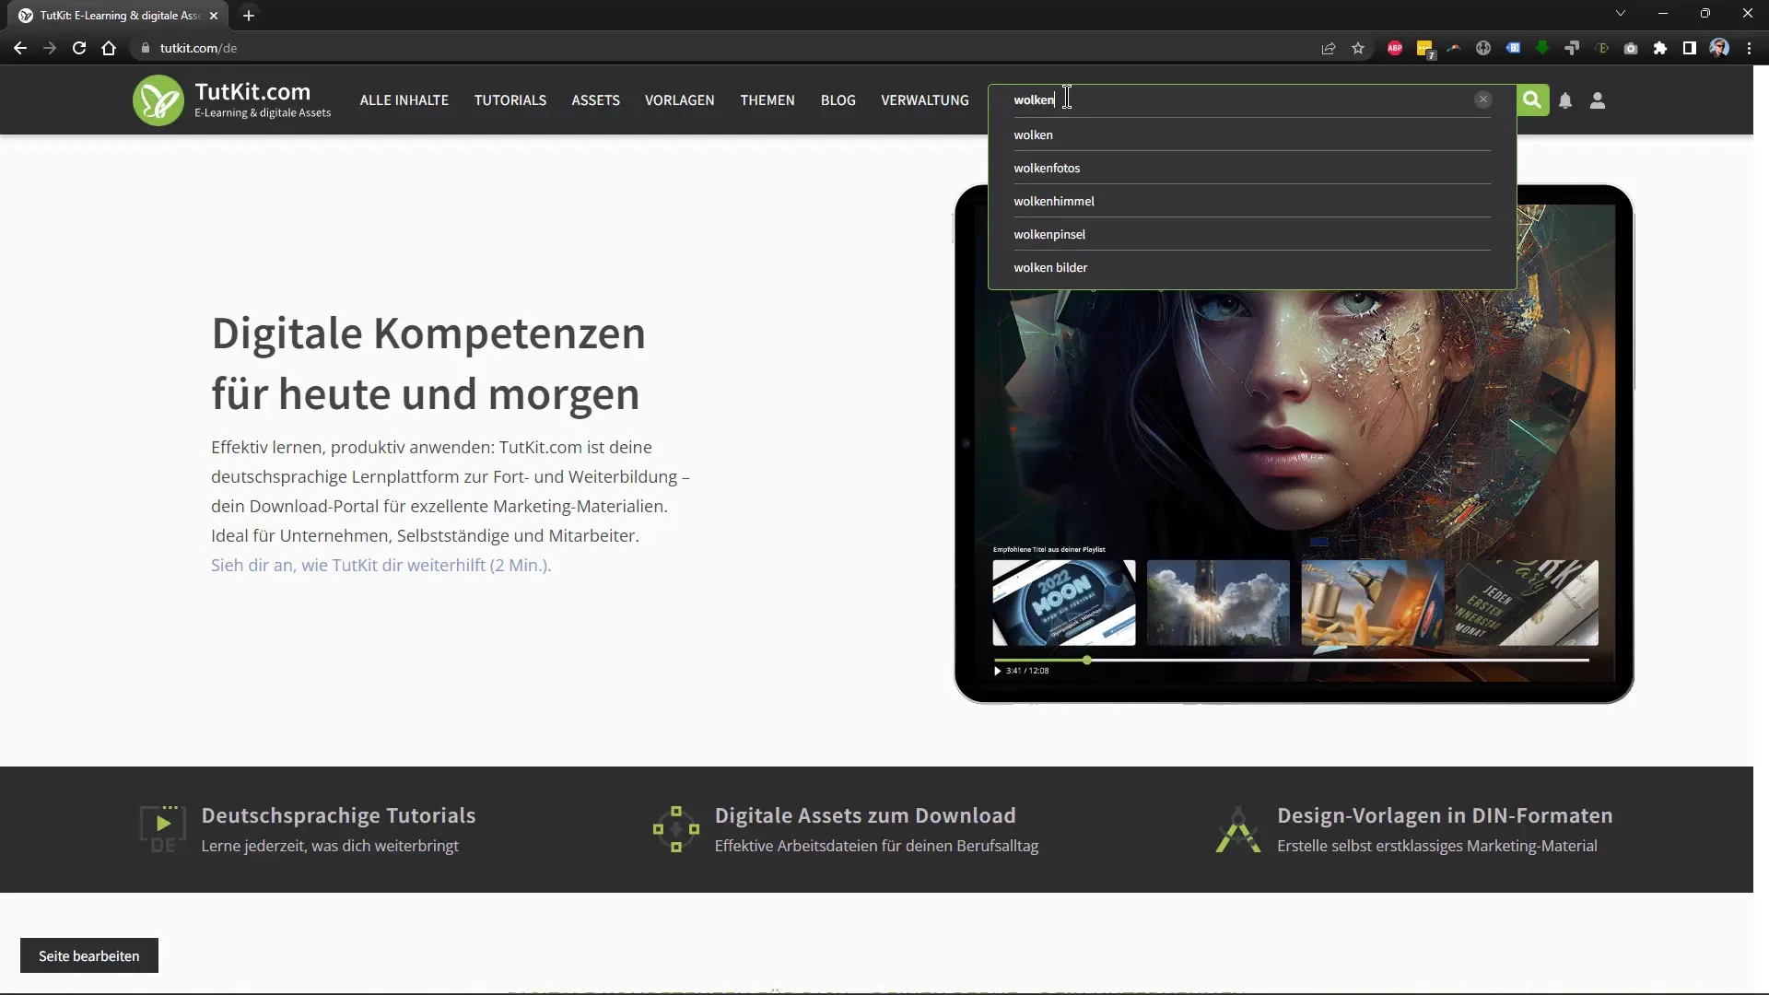Click the share page icon in address bar
1769x995 pixels.
coord(1329,48)
